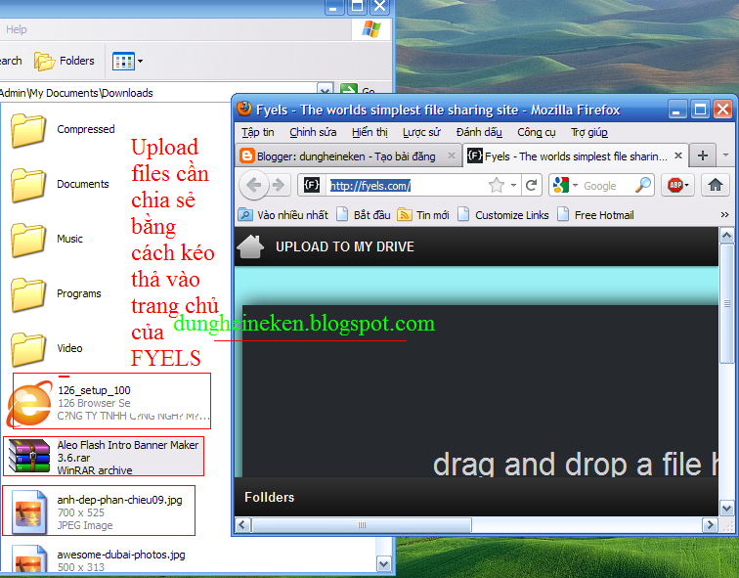The width and height of the screenshot is (739, 578).
Task: Click the Adblock Plus ABP icon
Action: (x=675, y=185)
